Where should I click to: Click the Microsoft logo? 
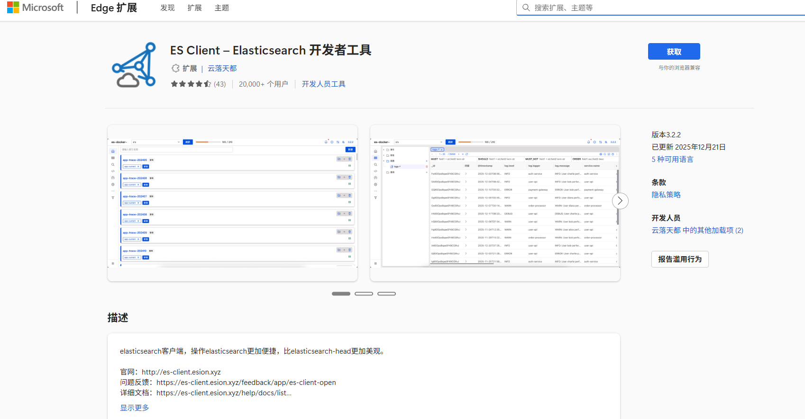[x=35, y=8]
